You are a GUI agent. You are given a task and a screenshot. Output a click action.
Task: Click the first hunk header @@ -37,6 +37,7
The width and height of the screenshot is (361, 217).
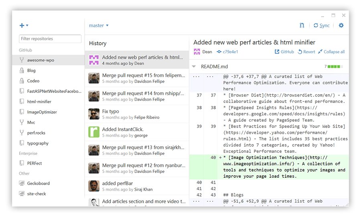[269, 82]
